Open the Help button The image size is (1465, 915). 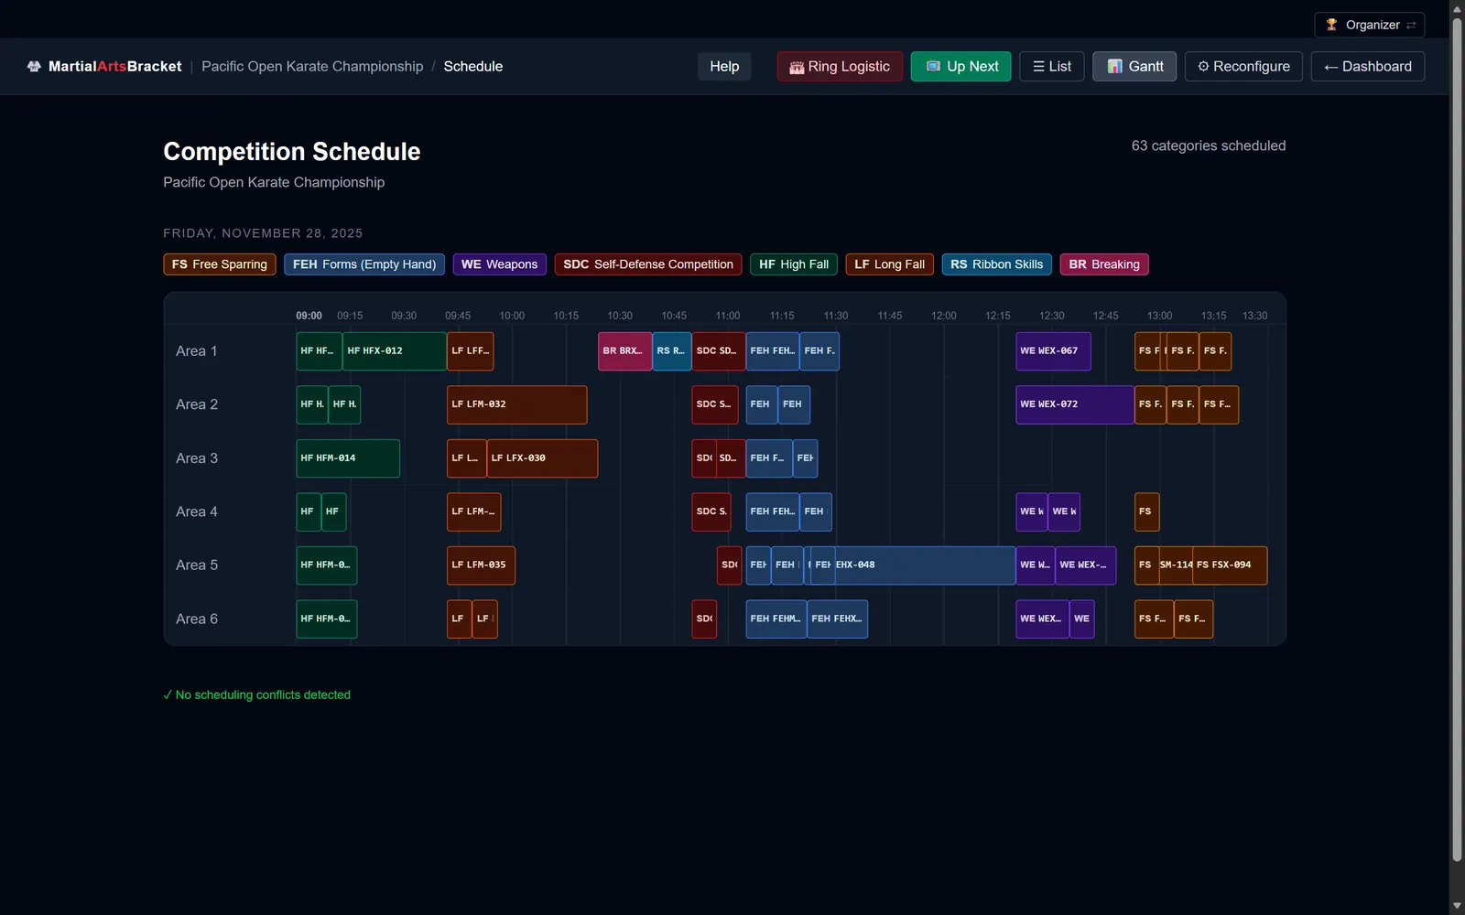724,67
